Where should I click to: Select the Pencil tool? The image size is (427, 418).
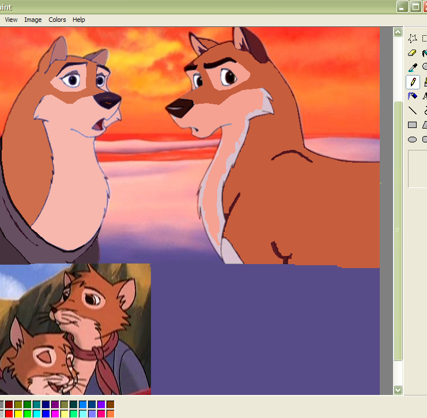[413, 82]
